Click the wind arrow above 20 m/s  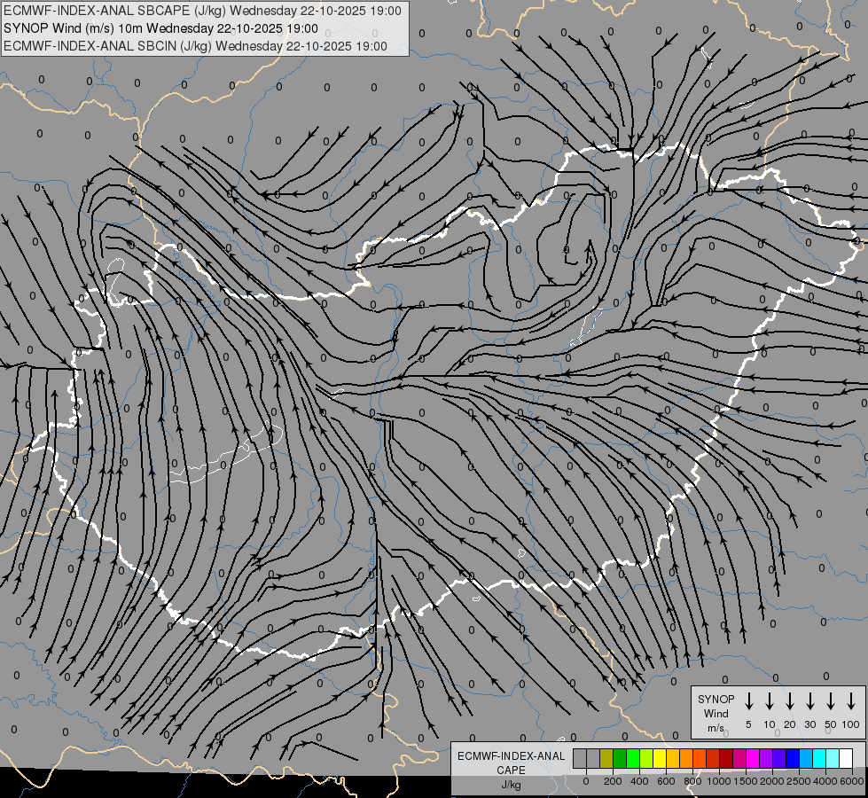click(790, 700)
